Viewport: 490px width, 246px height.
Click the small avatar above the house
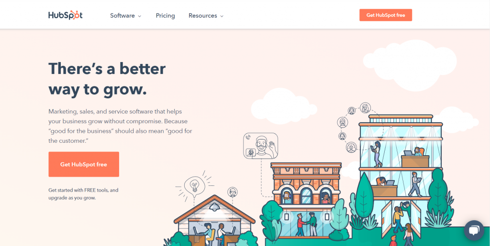pyautogui.click(x=233, y=192)
